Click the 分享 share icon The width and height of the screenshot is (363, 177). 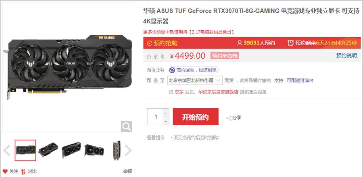pyautogui.click(x=229, y=118)
